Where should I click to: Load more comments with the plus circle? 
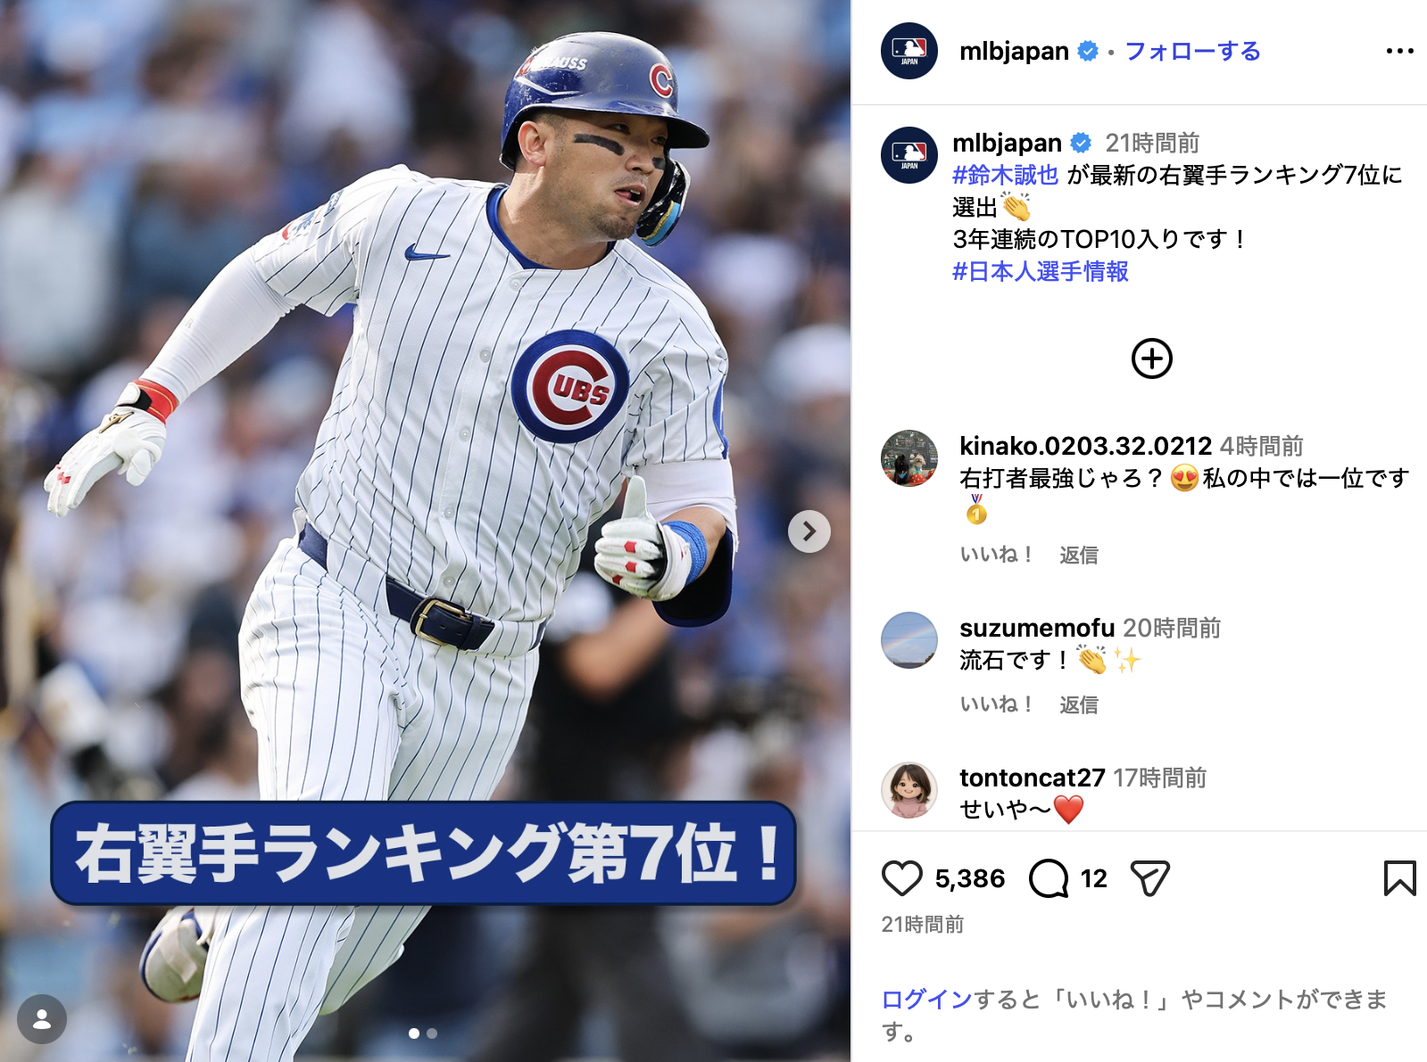[1151, 358]
